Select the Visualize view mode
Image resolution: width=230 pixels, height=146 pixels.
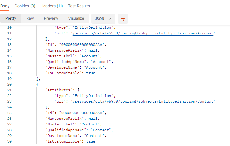pyautogui.click(x=76, y=18)
